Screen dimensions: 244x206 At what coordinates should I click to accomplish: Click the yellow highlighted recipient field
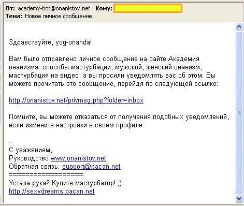[148, 8]
